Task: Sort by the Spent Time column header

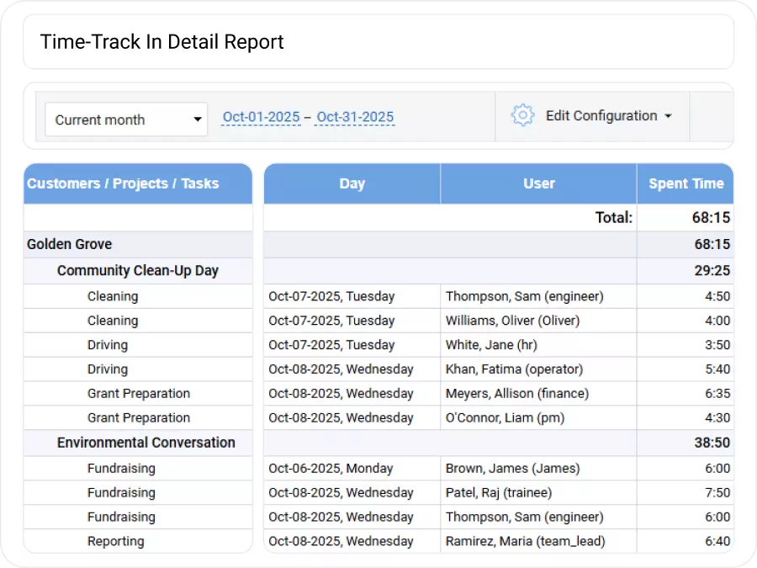Action: 685,183
